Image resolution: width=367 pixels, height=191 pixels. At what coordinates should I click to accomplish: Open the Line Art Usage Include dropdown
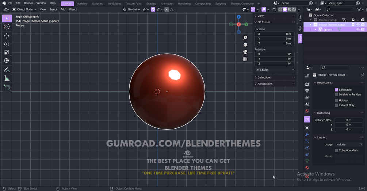point(349,145)
